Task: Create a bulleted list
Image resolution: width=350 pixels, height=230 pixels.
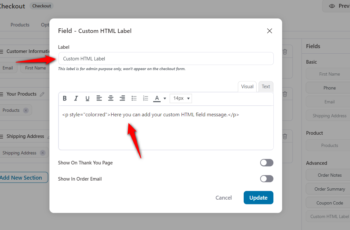Action: [134, 98]
